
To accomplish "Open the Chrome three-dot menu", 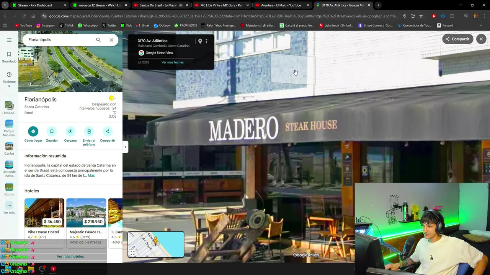I will point(484,16).
